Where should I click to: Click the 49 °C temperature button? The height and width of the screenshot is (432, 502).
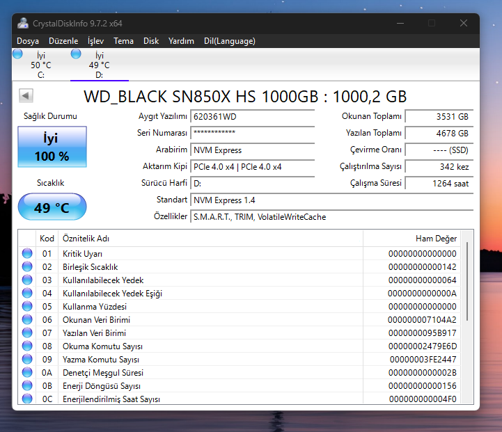(52, 207)
